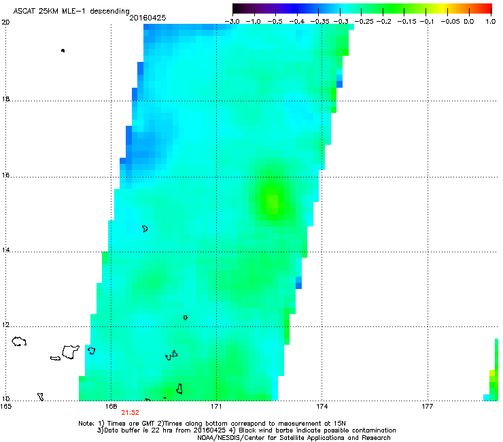The width and height of the screenshot is (503, 442).
Task: Click the black end of the colorbar
Action: click(237, 8)
